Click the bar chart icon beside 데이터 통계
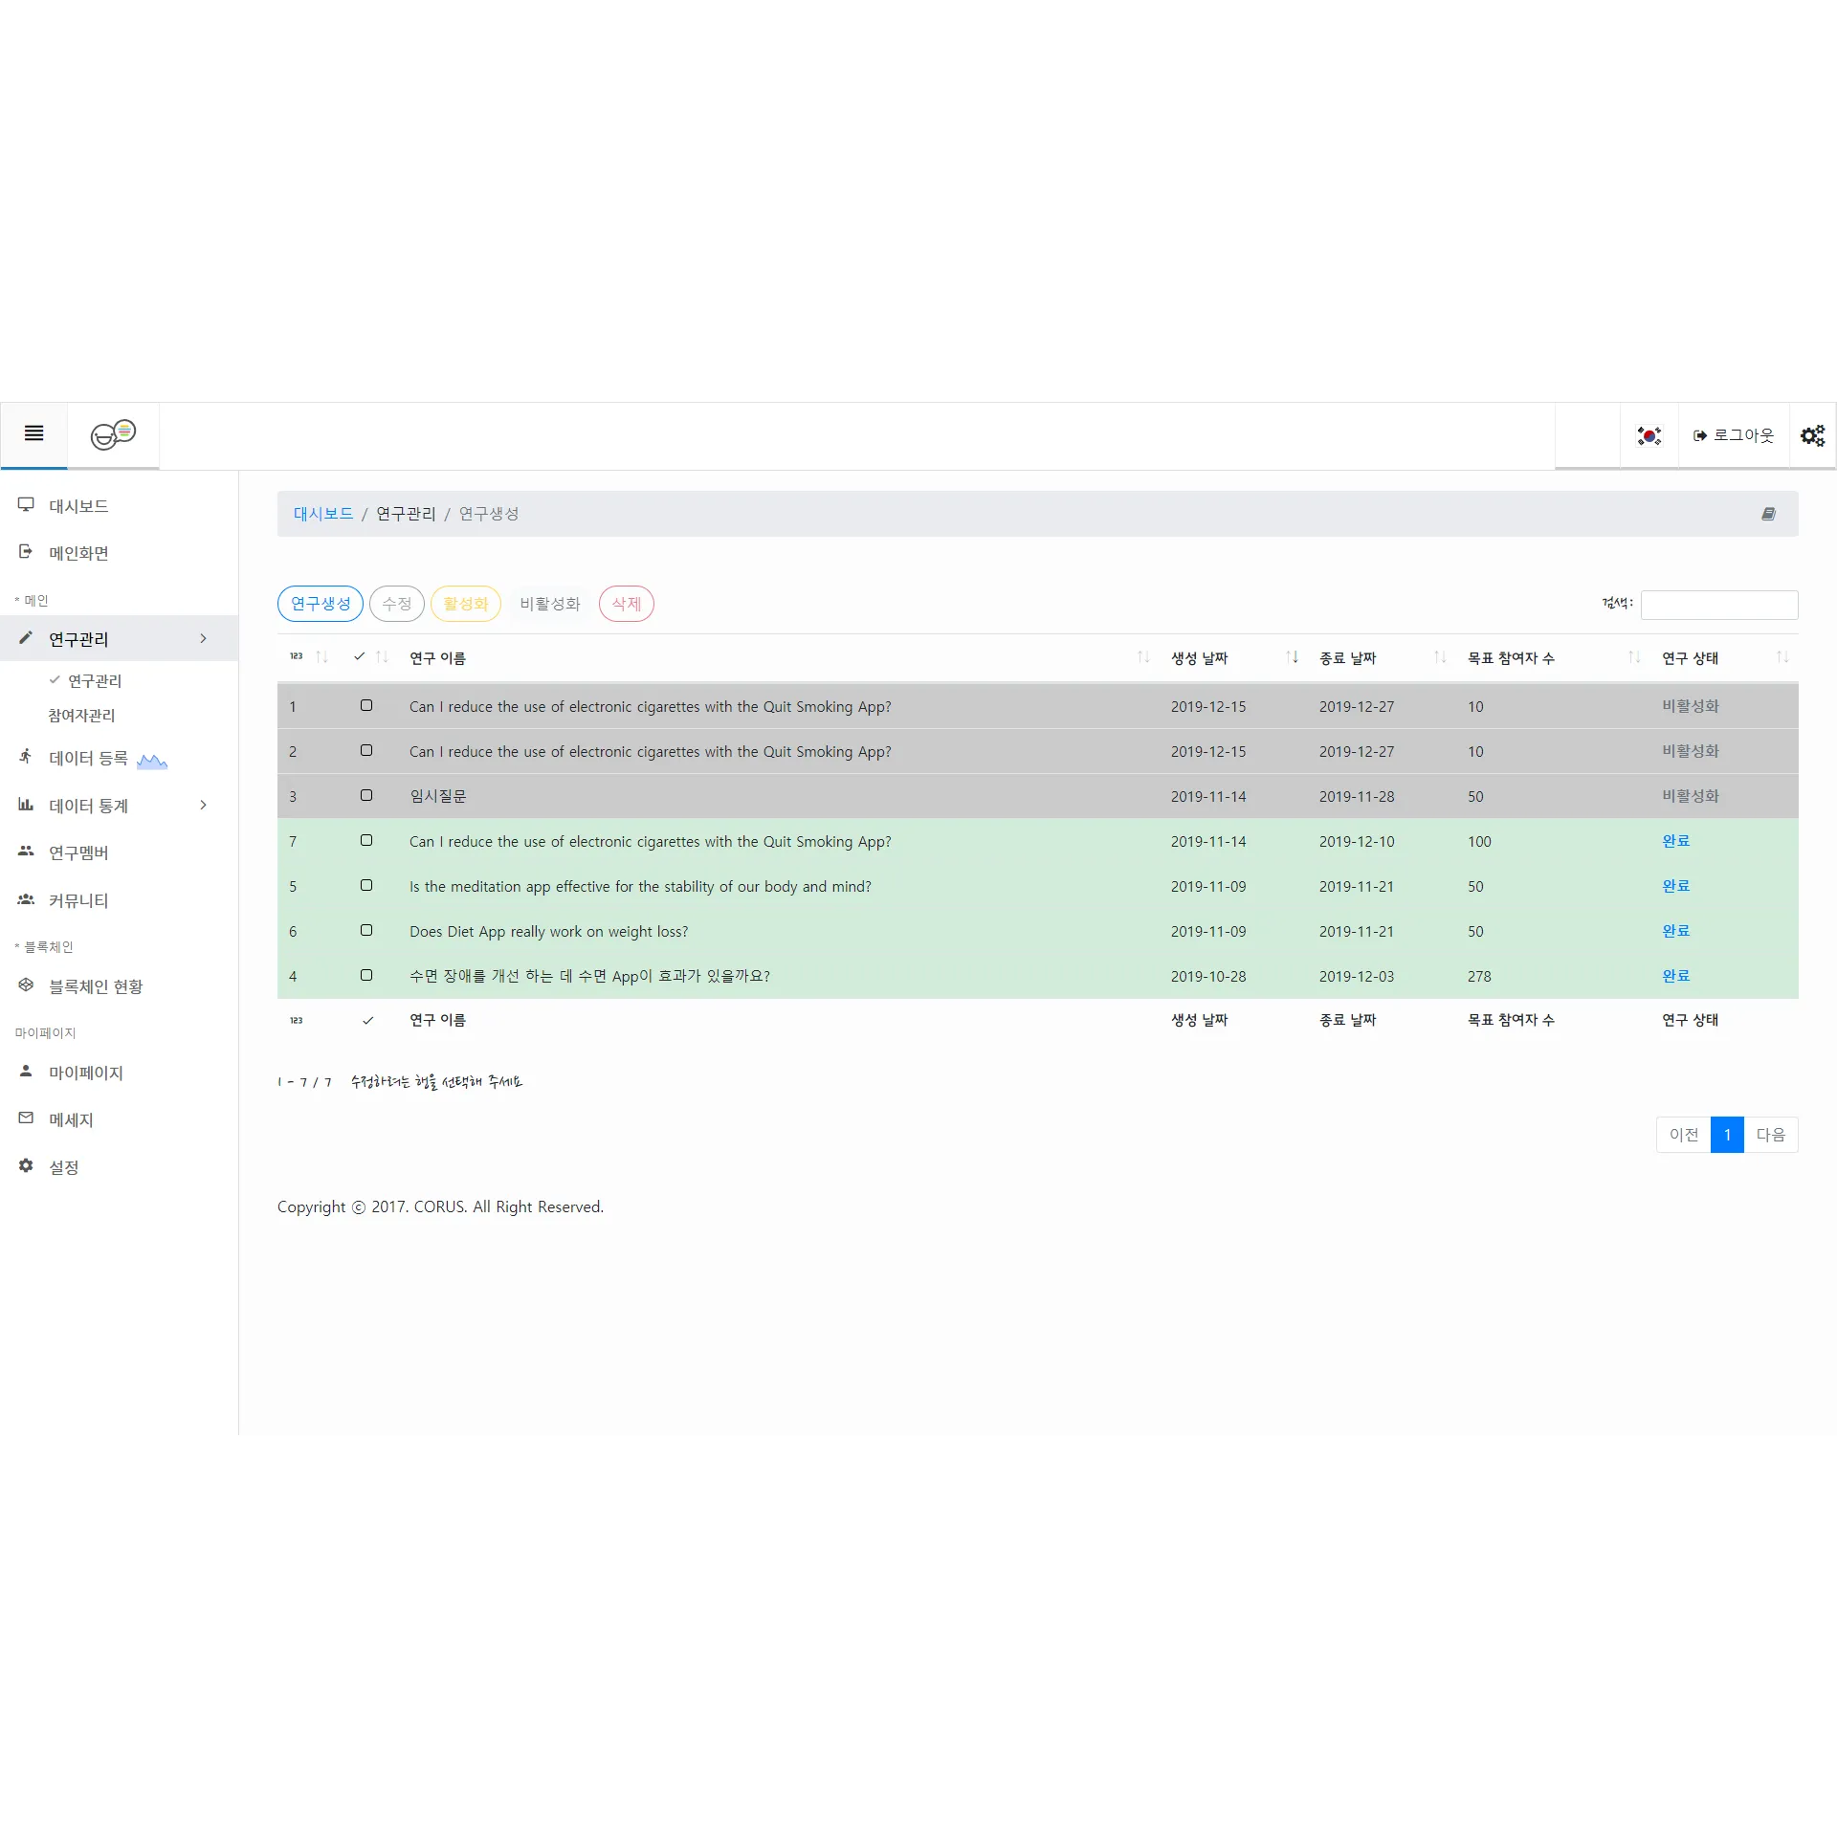 tap(26, 805)
